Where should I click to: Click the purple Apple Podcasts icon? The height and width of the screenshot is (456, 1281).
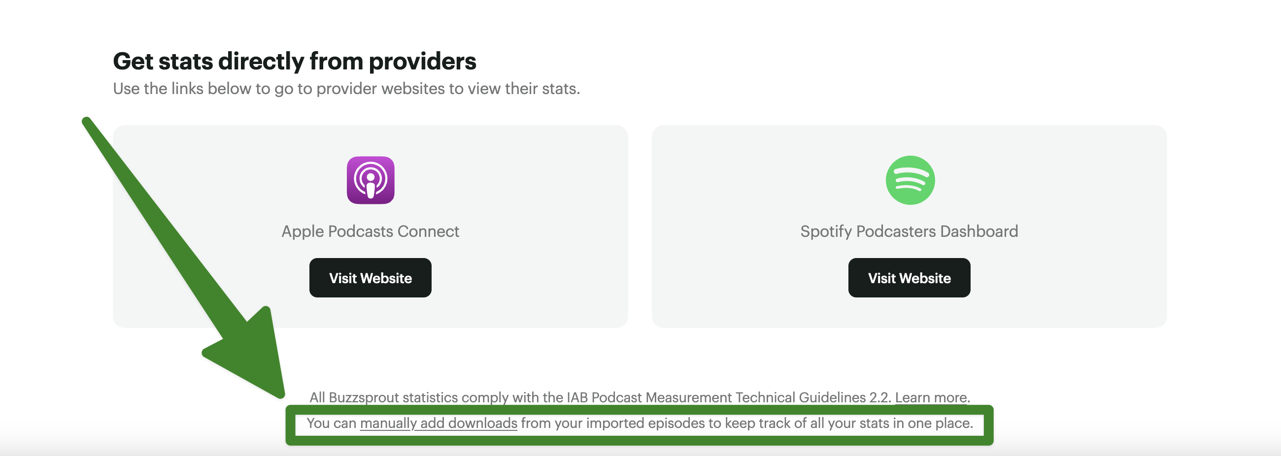pyautogui.click(x=371, y=180)
